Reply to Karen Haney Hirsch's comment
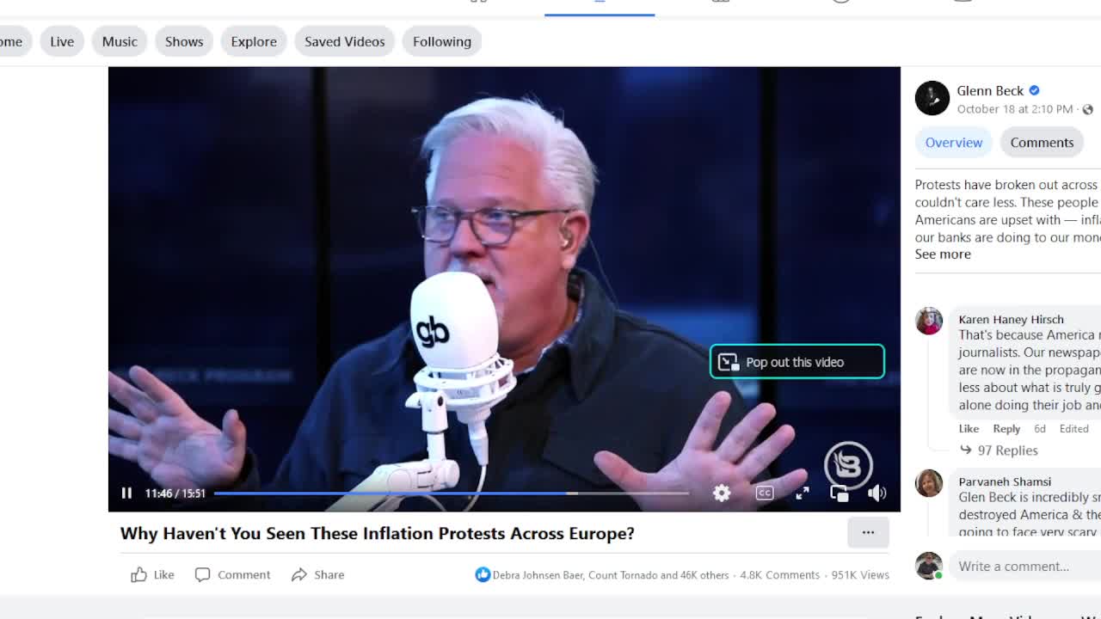 [x=1006, y=428]
